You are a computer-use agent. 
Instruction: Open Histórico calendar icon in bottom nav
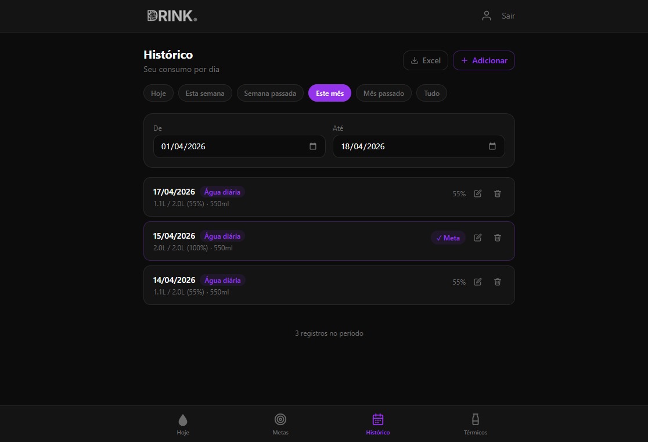377,419
